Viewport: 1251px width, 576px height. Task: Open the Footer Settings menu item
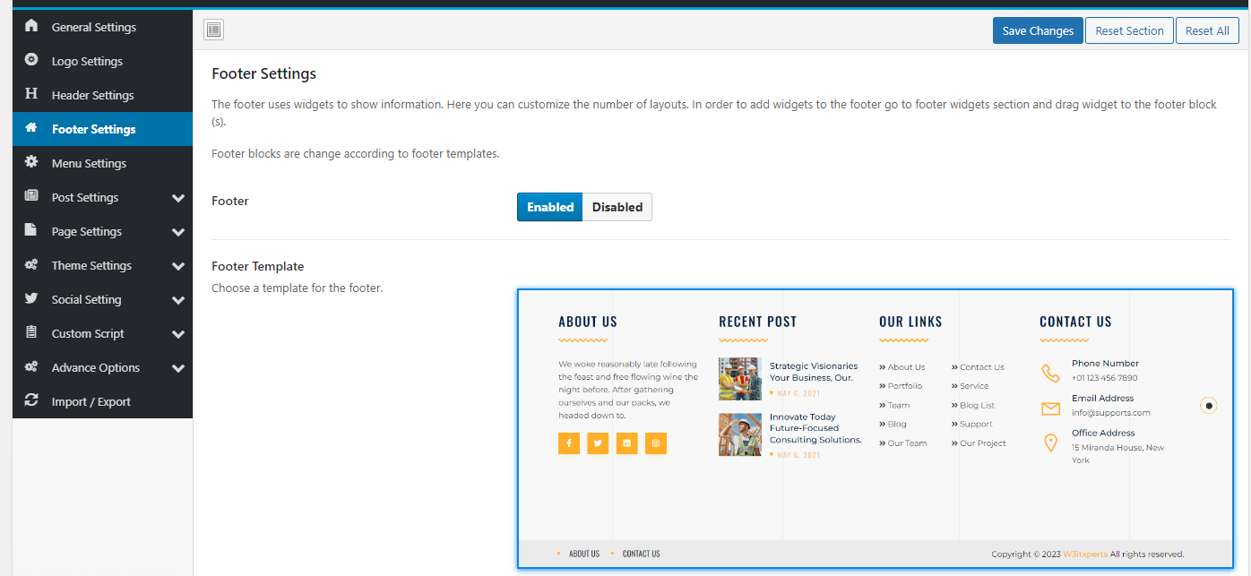click(94, 129)
